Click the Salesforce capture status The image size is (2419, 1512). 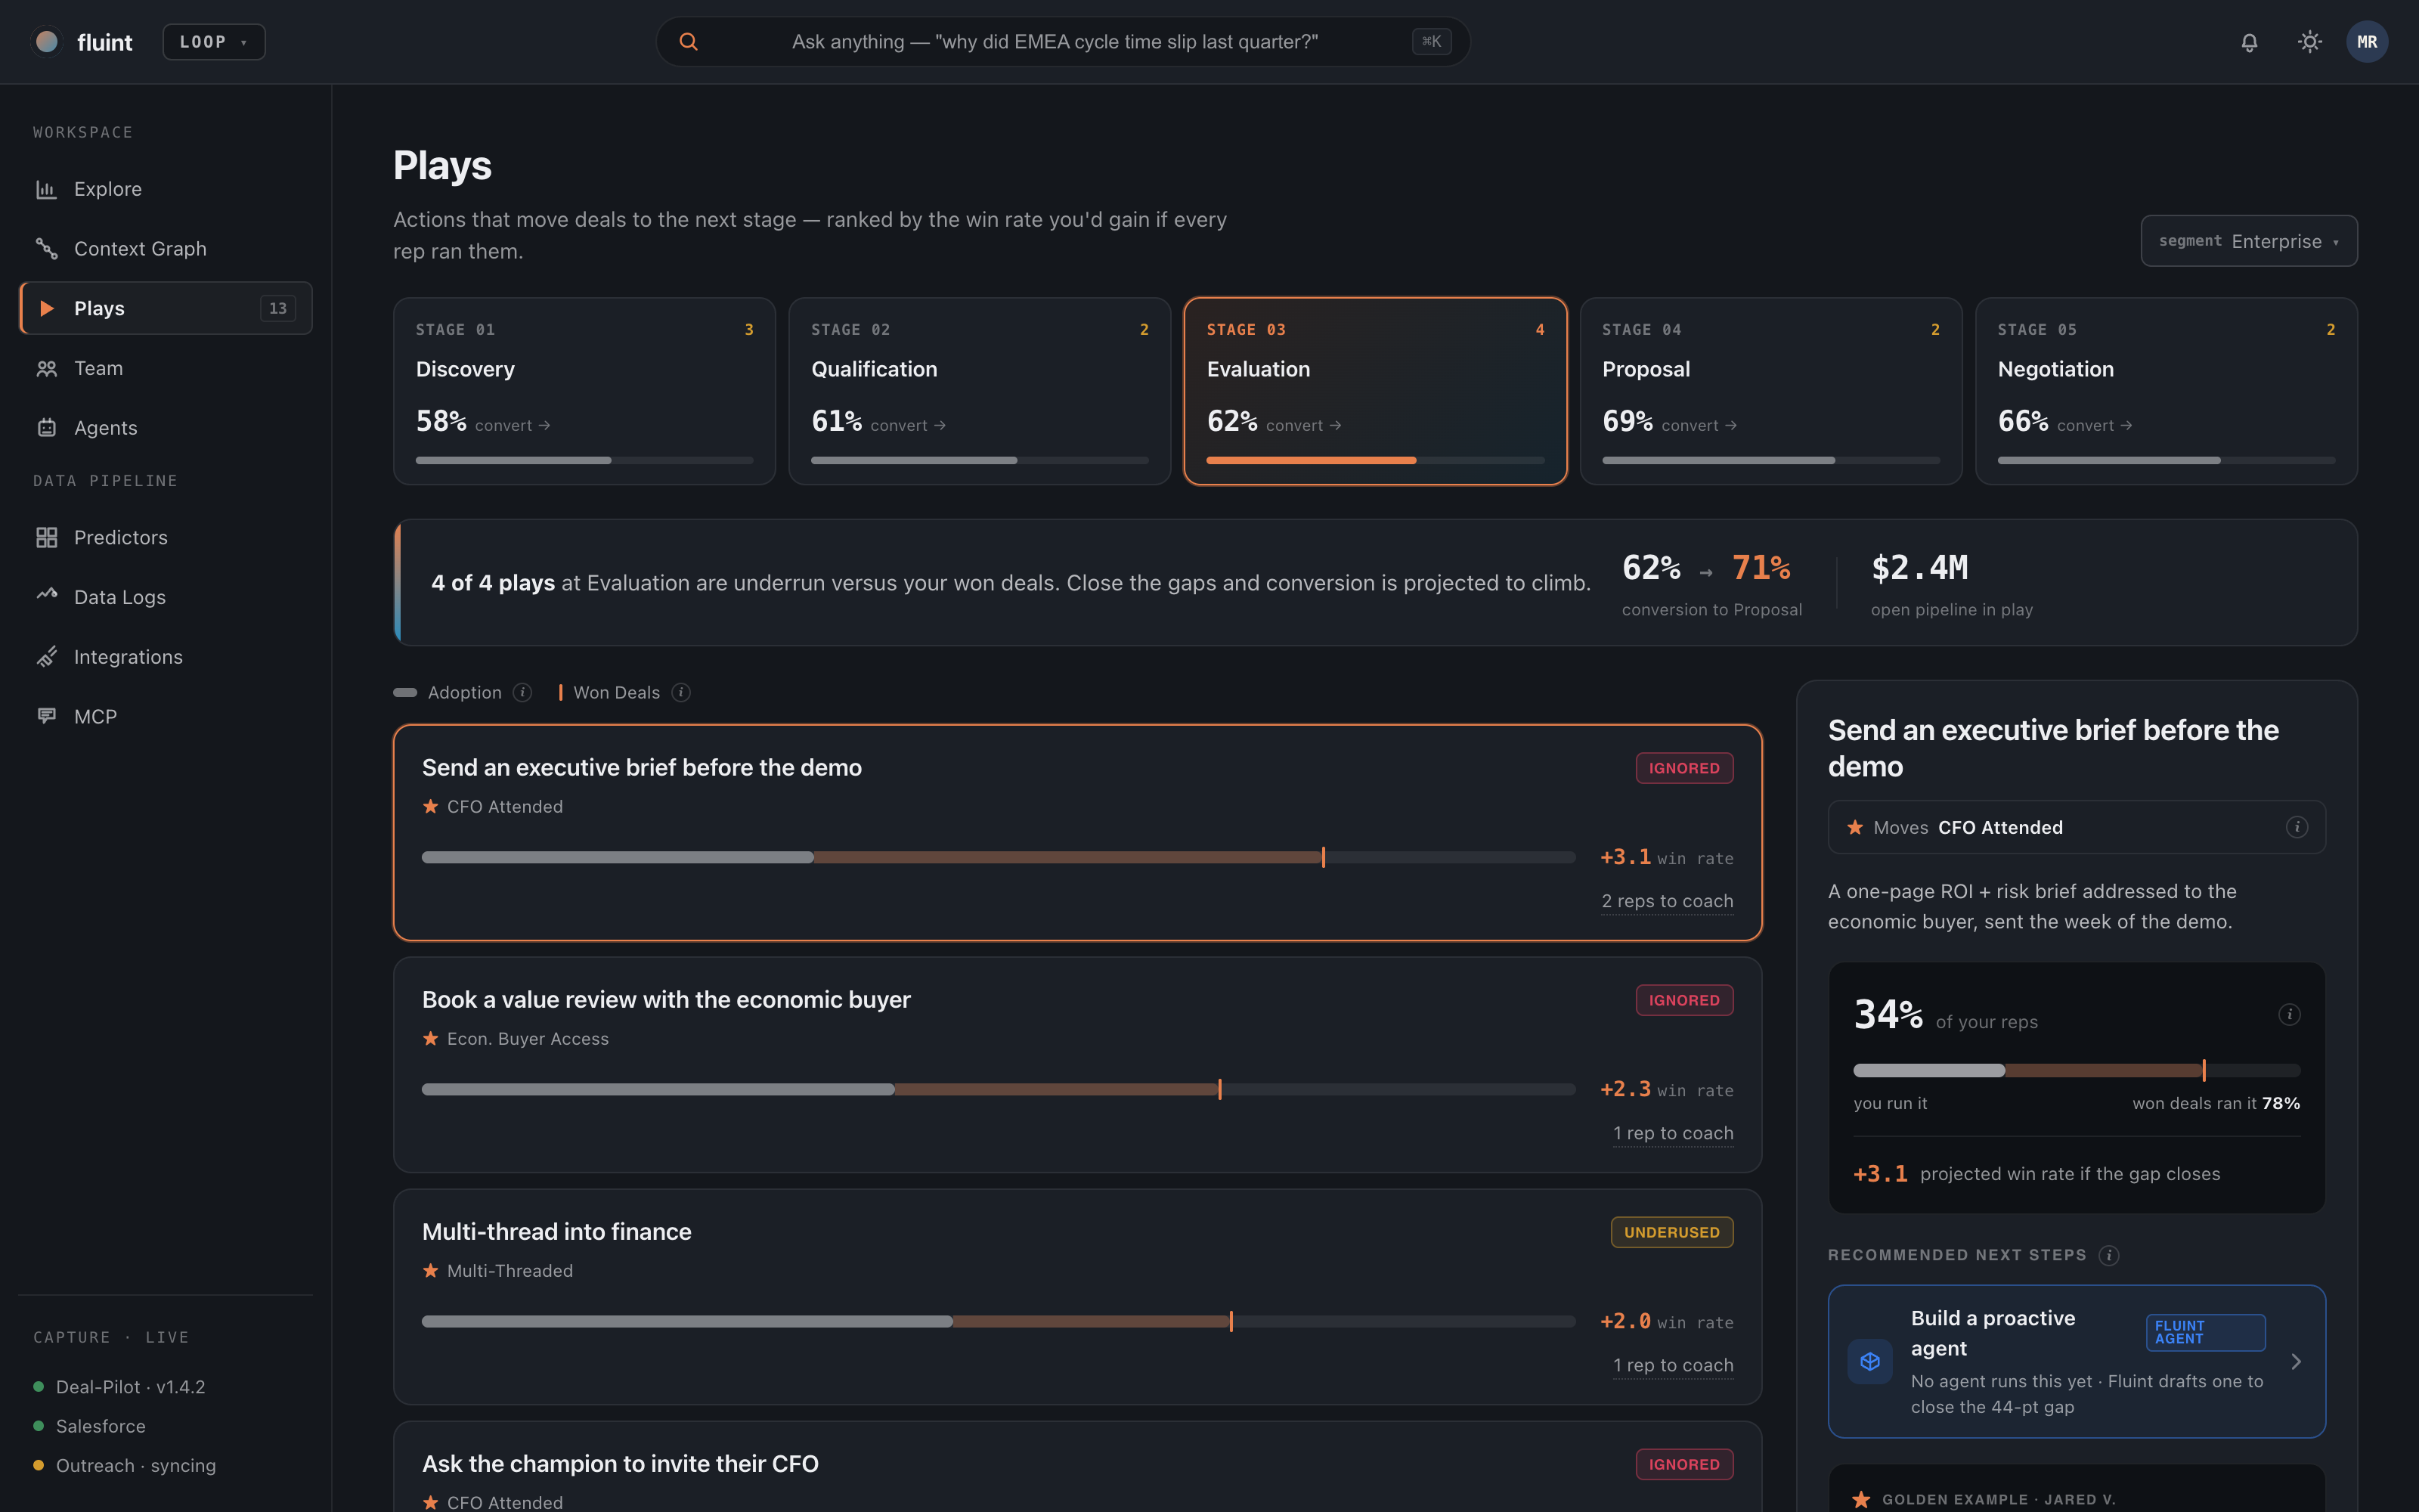[89, 1426]
